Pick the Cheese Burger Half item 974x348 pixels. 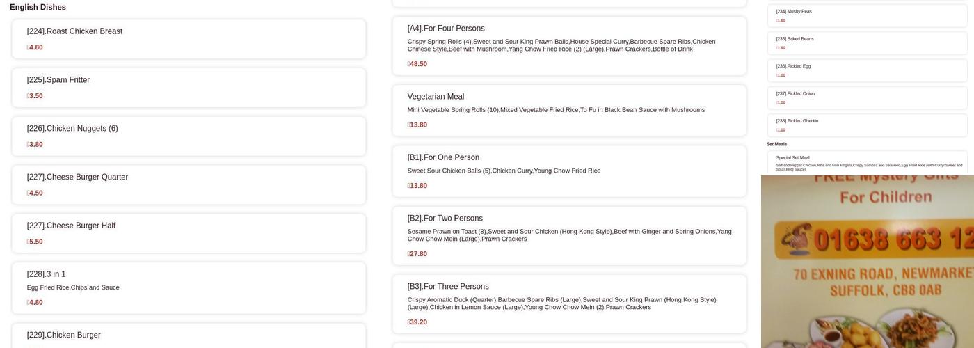[189, 234]
